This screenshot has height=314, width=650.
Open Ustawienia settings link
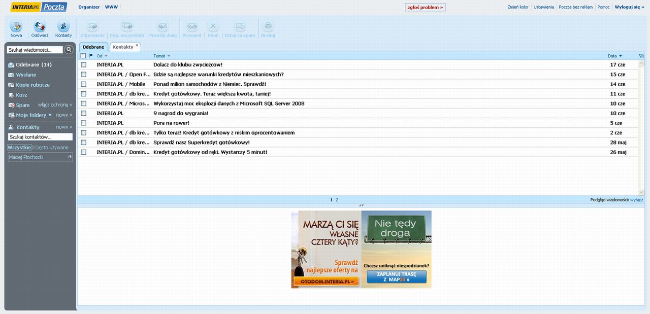[x=544, y=7]
